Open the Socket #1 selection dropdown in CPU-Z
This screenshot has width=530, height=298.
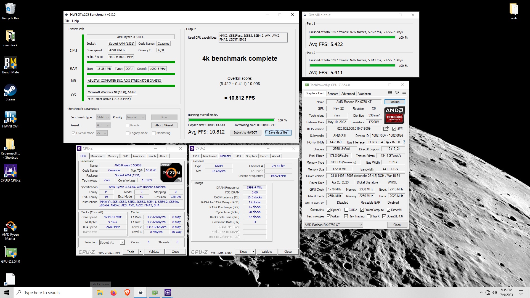(x=112, y=243)
